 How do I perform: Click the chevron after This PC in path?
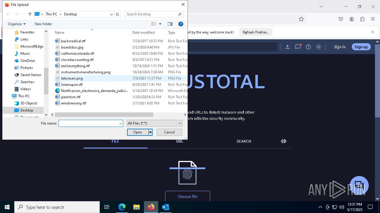(x=61, y=14)
